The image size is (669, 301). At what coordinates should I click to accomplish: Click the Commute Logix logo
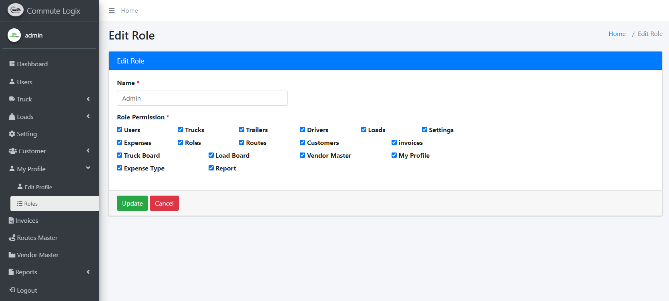[x=16, y=10]
